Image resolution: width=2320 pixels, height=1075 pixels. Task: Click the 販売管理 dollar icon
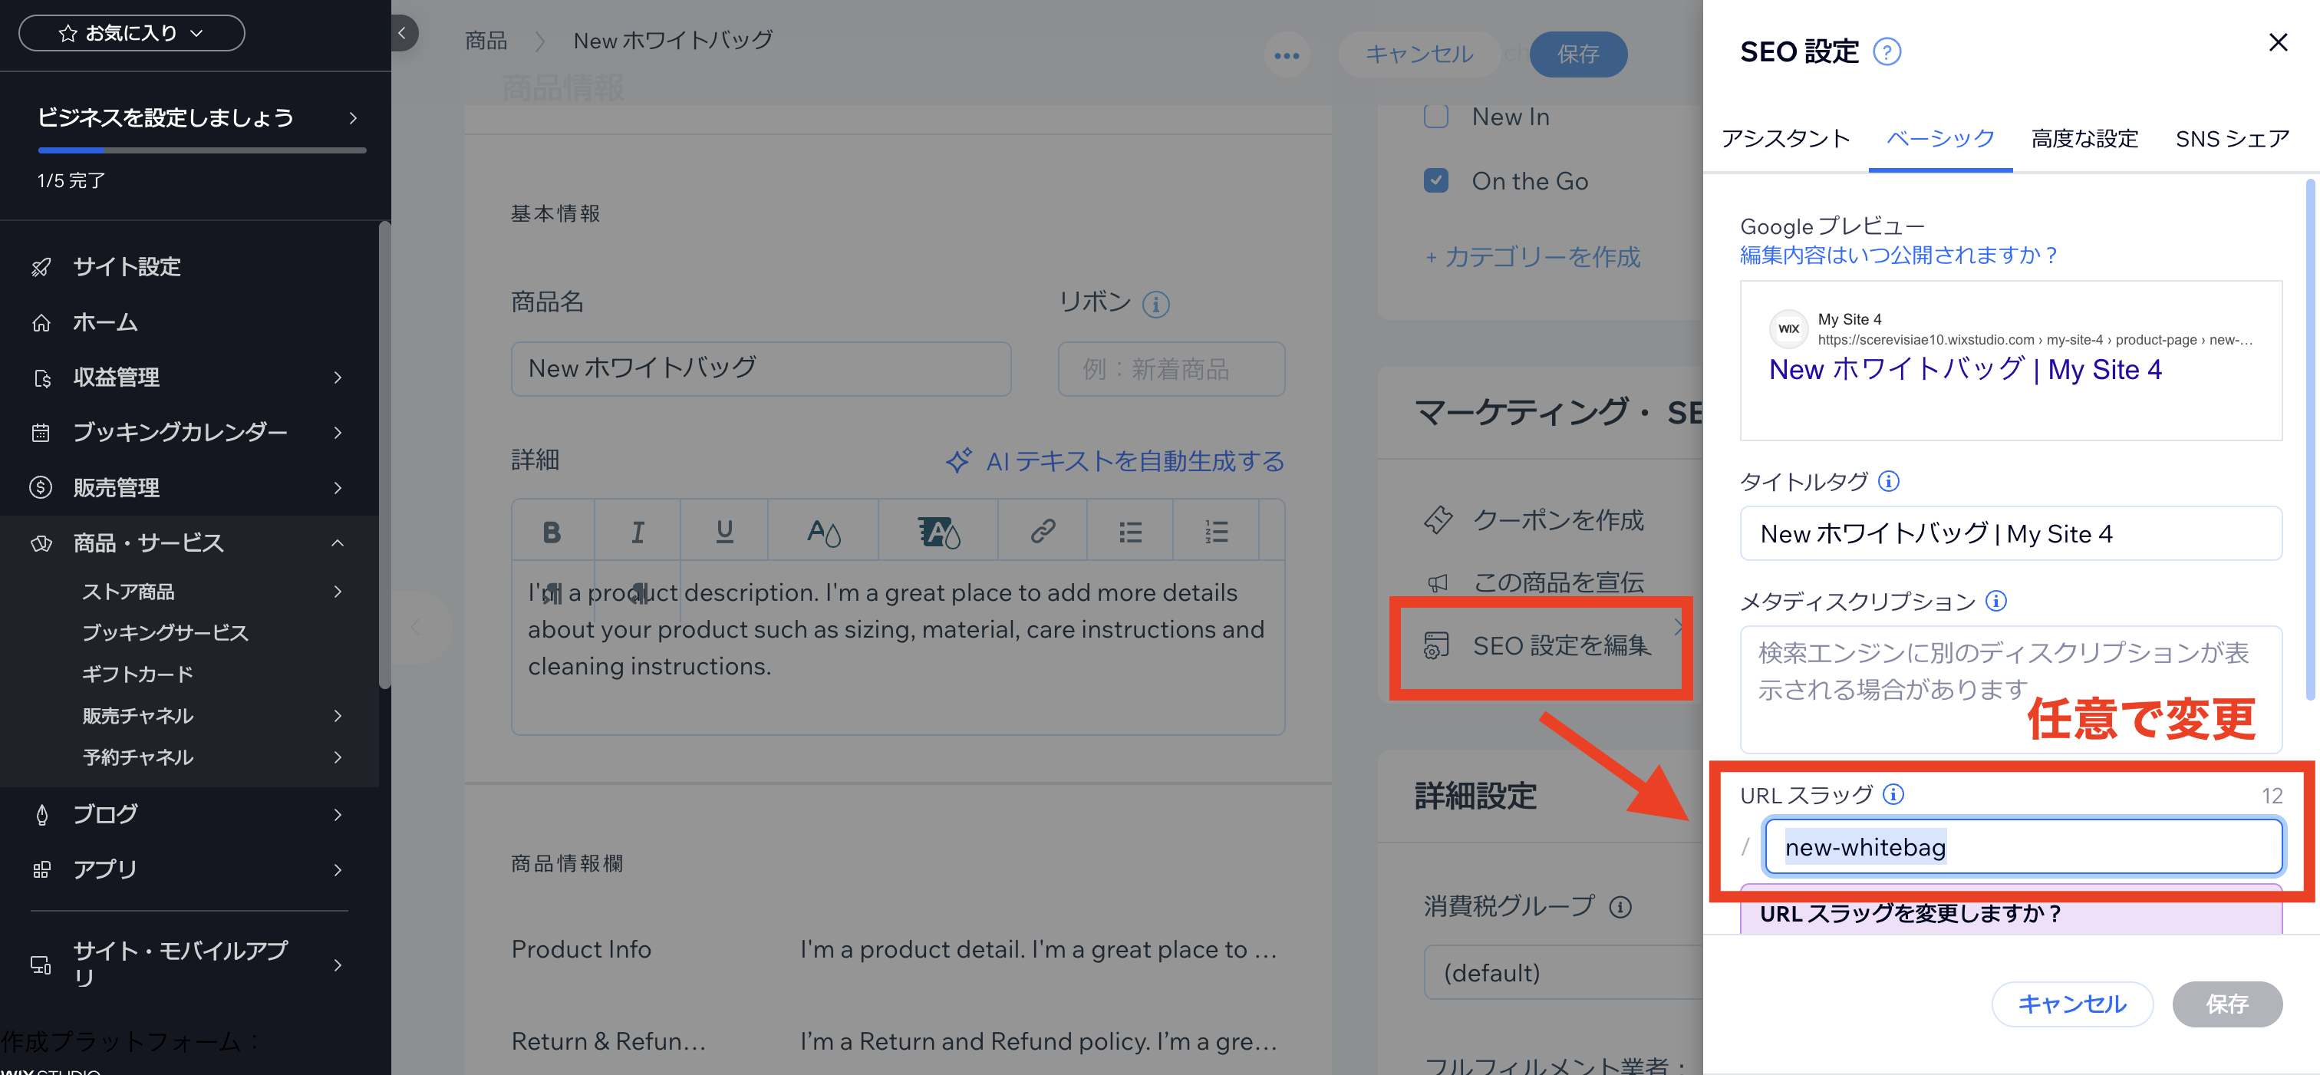click(41, 487)
